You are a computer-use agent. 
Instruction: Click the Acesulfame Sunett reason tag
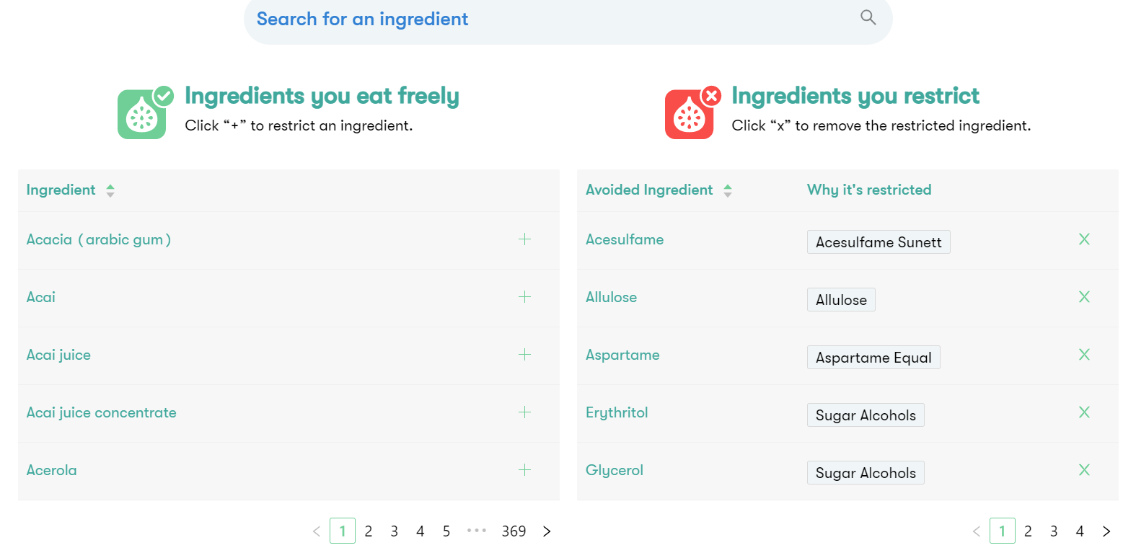(x=879, y=242)
